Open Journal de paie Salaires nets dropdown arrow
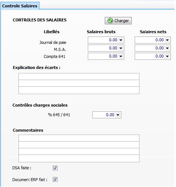 click(167, 40)
